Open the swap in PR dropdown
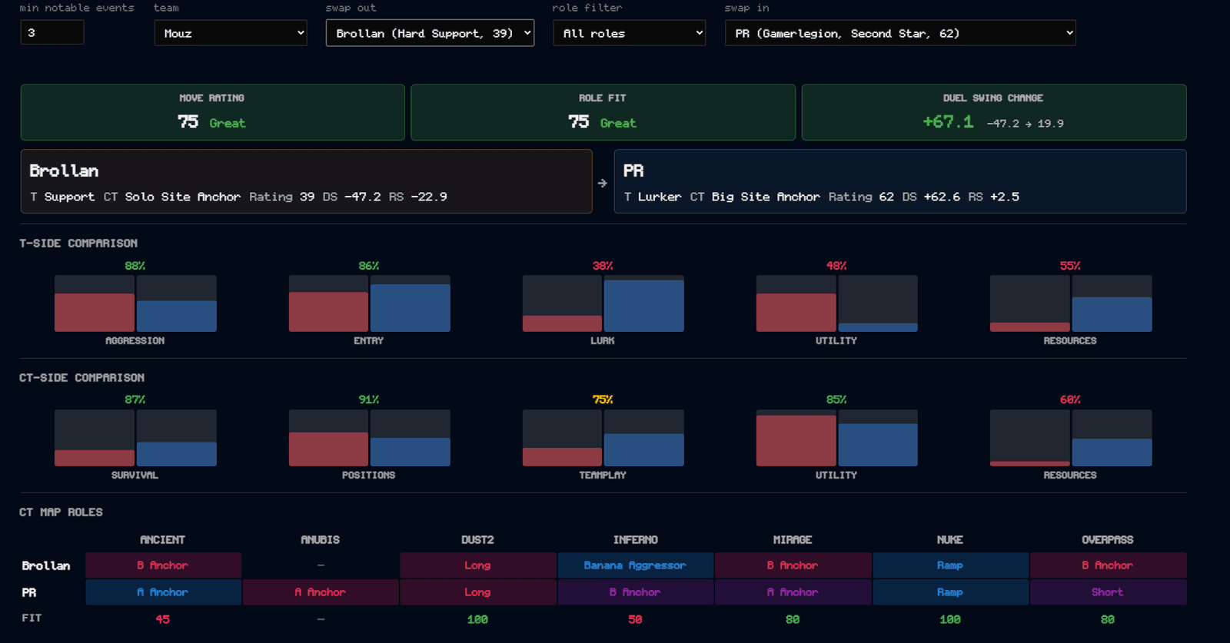 tap(900, 33)
